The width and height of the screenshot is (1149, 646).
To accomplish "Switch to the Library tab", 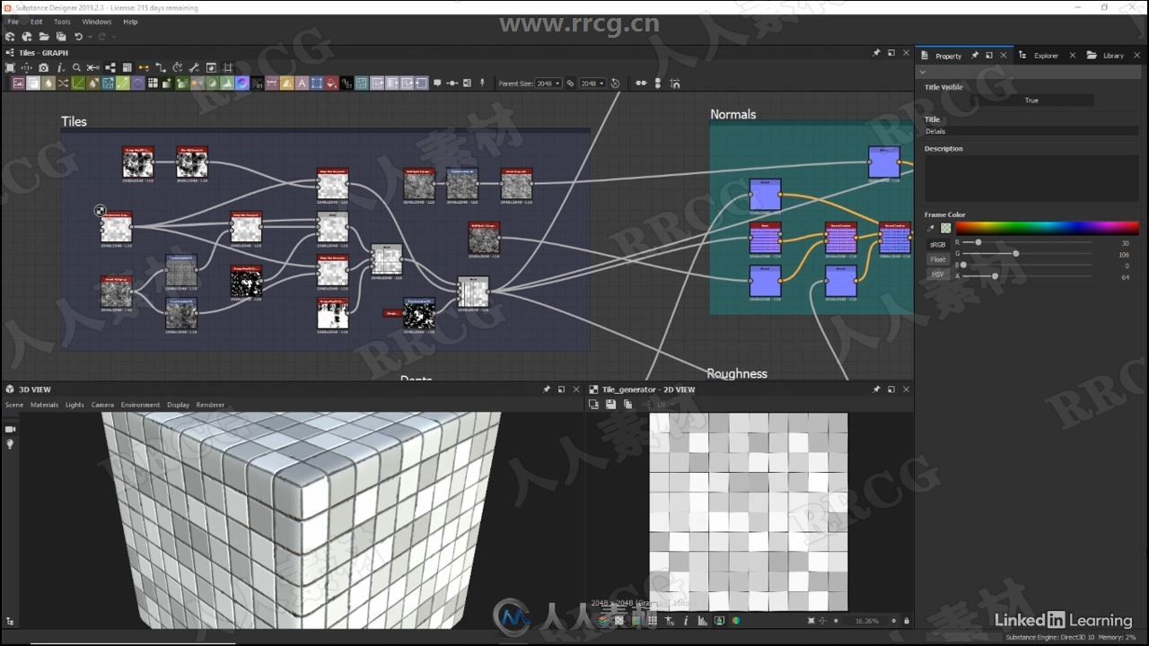I will pos(1113,56).
